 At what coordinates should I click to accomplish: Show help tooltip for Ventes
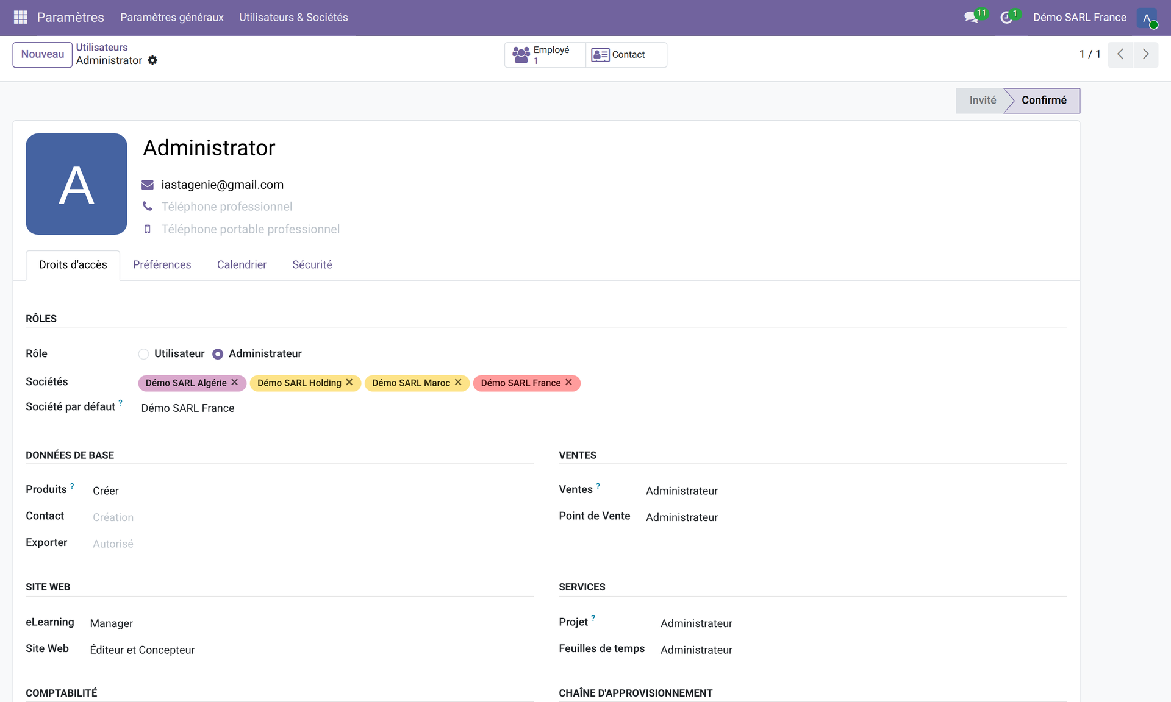click(598, 486)
